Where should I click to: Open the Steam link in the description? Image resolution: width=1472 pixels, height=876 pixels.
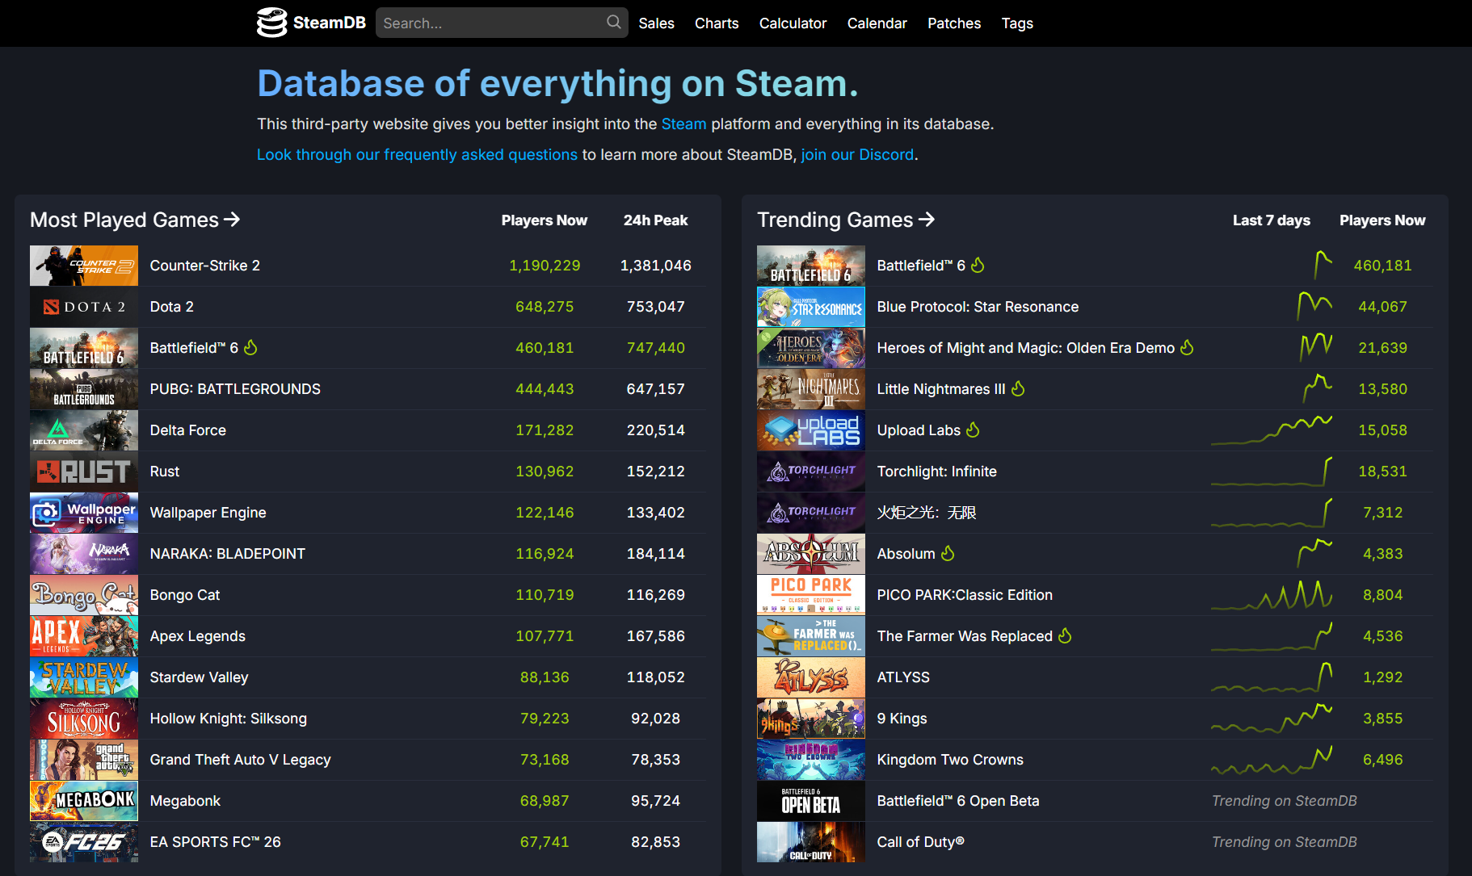(683, 124)
